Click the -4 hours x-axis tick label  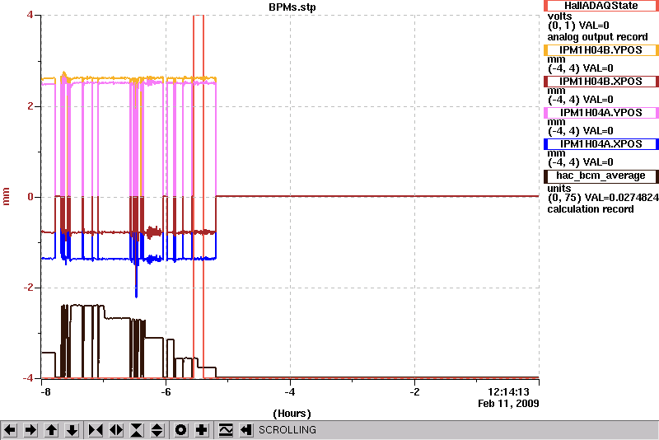pos(290,392)
